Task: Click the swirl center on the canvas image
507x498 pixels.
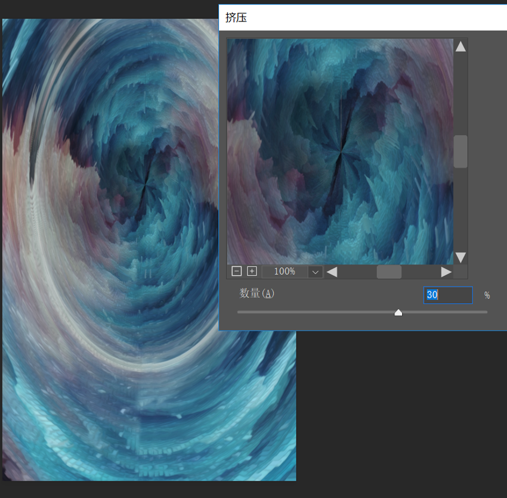Action: point(146,185)
